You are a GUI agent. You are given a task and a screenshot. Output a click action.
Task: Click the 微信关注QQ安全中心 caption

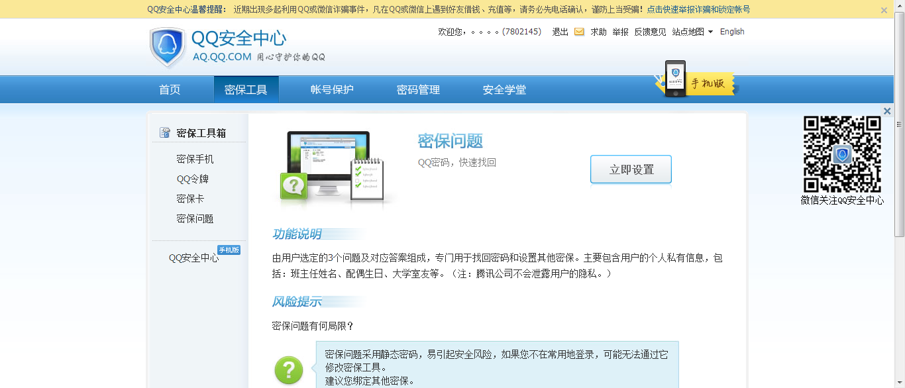(842, 201)
